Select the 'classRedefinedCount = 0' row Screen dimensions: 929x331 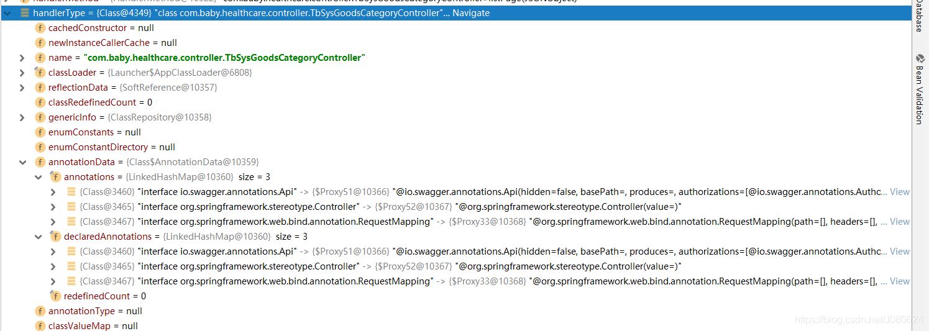(x=455, y=102)
